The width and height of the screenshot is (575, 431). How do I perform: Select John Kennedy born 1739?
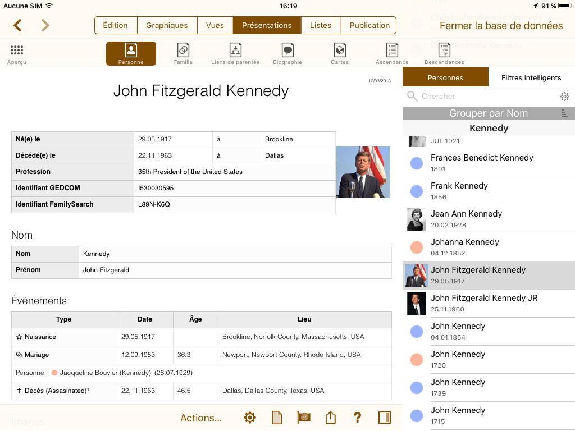pos(489,388)
